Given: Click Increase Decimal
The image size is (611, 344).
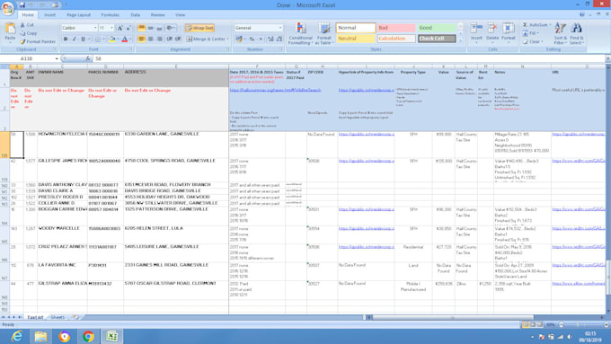Looking at the screenshot, I should click(270, 39).
